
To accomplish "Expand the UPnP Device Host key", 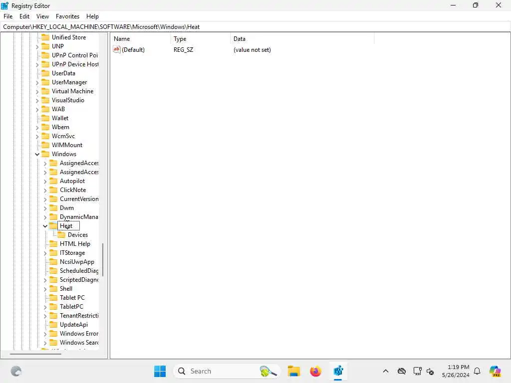I will [37, 64].
